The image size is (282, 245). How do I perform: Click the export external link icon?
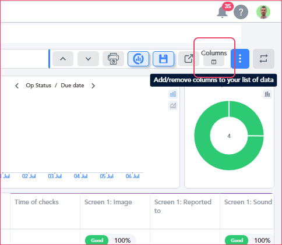click(x=189, y=59)
